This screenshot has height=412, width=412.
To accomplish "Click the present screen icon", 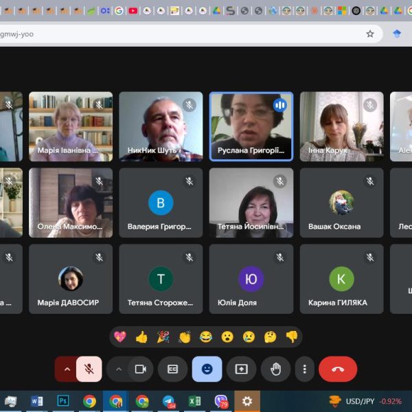I will [x=241, y=369].
